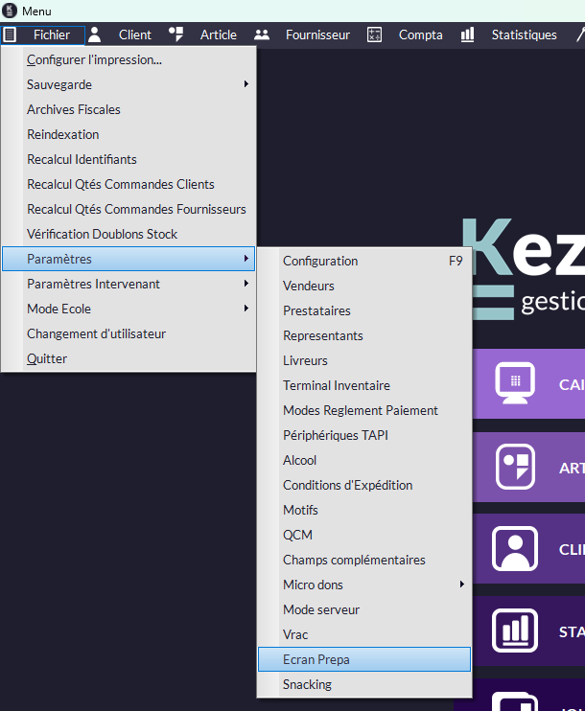585x711 pixels.
Task: Click the Statistiques bar chart icon in menu bar
Action: coord(467,34)
